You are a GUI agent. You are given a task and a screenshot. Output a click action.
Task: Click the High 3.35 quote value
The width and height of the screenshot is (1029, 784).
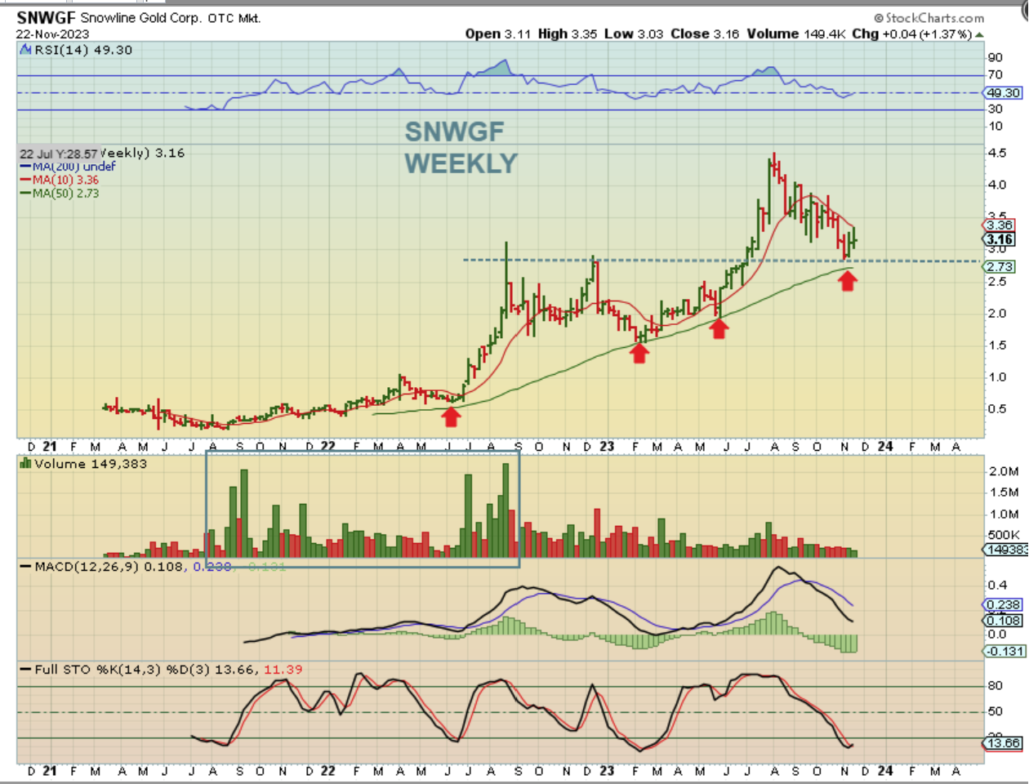click(x=568, y=33)
